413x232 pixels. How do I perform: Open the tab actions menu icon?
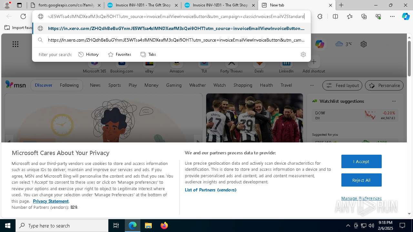point(19,5)
